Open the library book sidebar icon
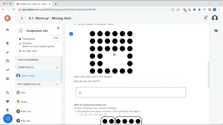Viewport: 223px width, 125px height. click(8, 110)
